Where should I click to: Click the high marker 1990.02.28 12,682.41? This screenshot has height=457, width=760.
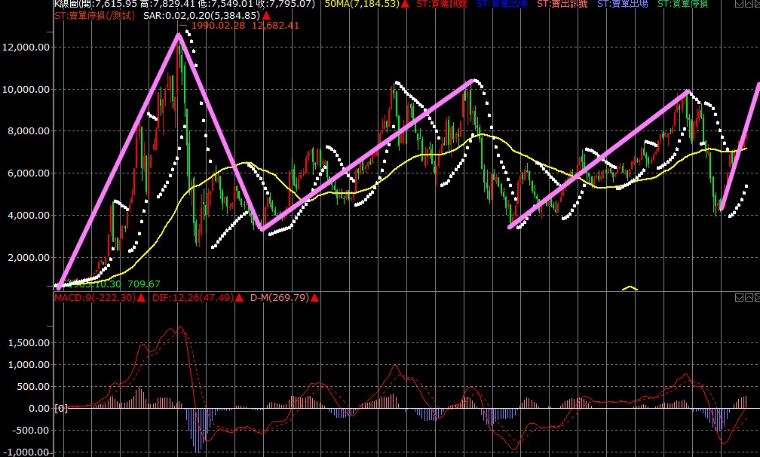(245, 25)
